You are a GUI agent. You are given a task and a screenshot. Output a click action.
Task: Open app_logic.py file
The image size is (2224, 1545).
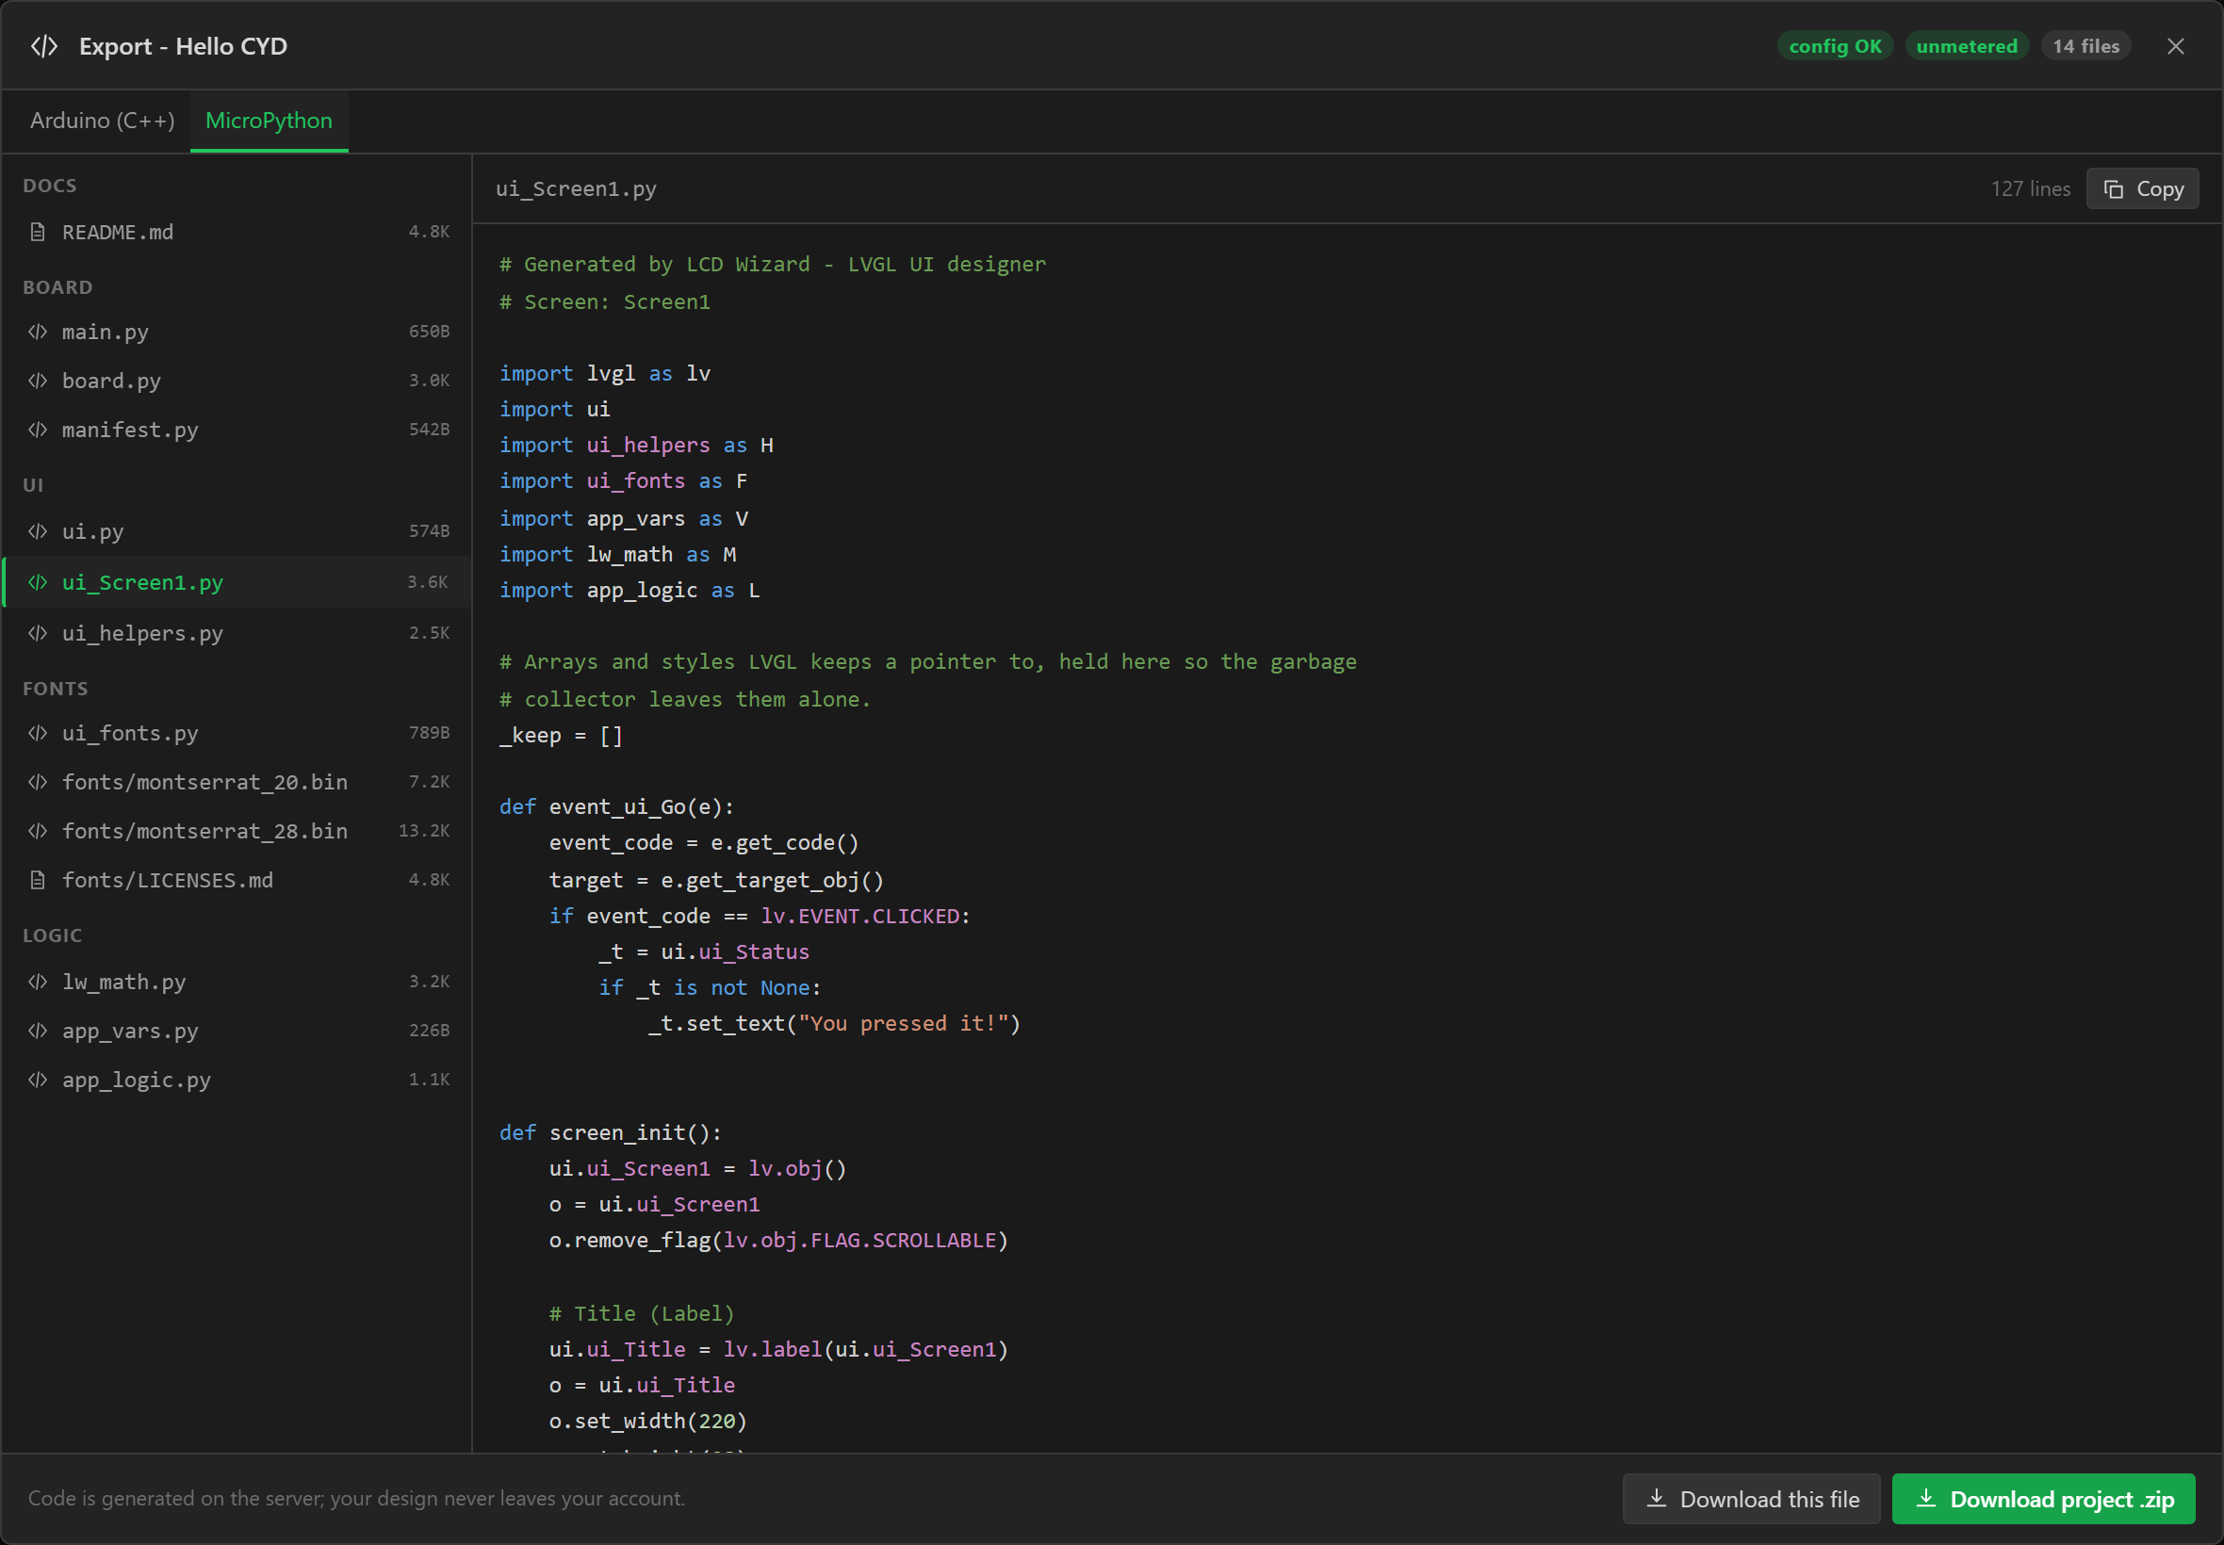point(237,1080)
